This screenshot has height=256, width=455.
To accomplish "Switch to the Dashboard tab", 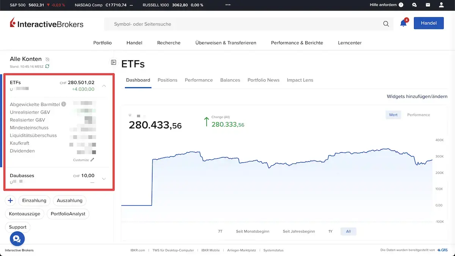I will [x=138, y=80].
